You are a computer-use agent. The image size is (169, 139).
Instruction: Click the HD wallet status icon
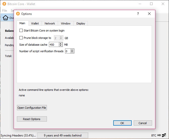159,135
